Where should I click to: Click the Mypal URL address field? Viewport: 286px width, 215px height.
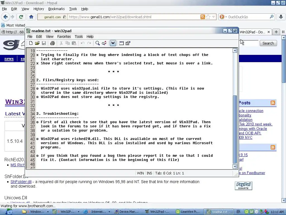point(134,17)
